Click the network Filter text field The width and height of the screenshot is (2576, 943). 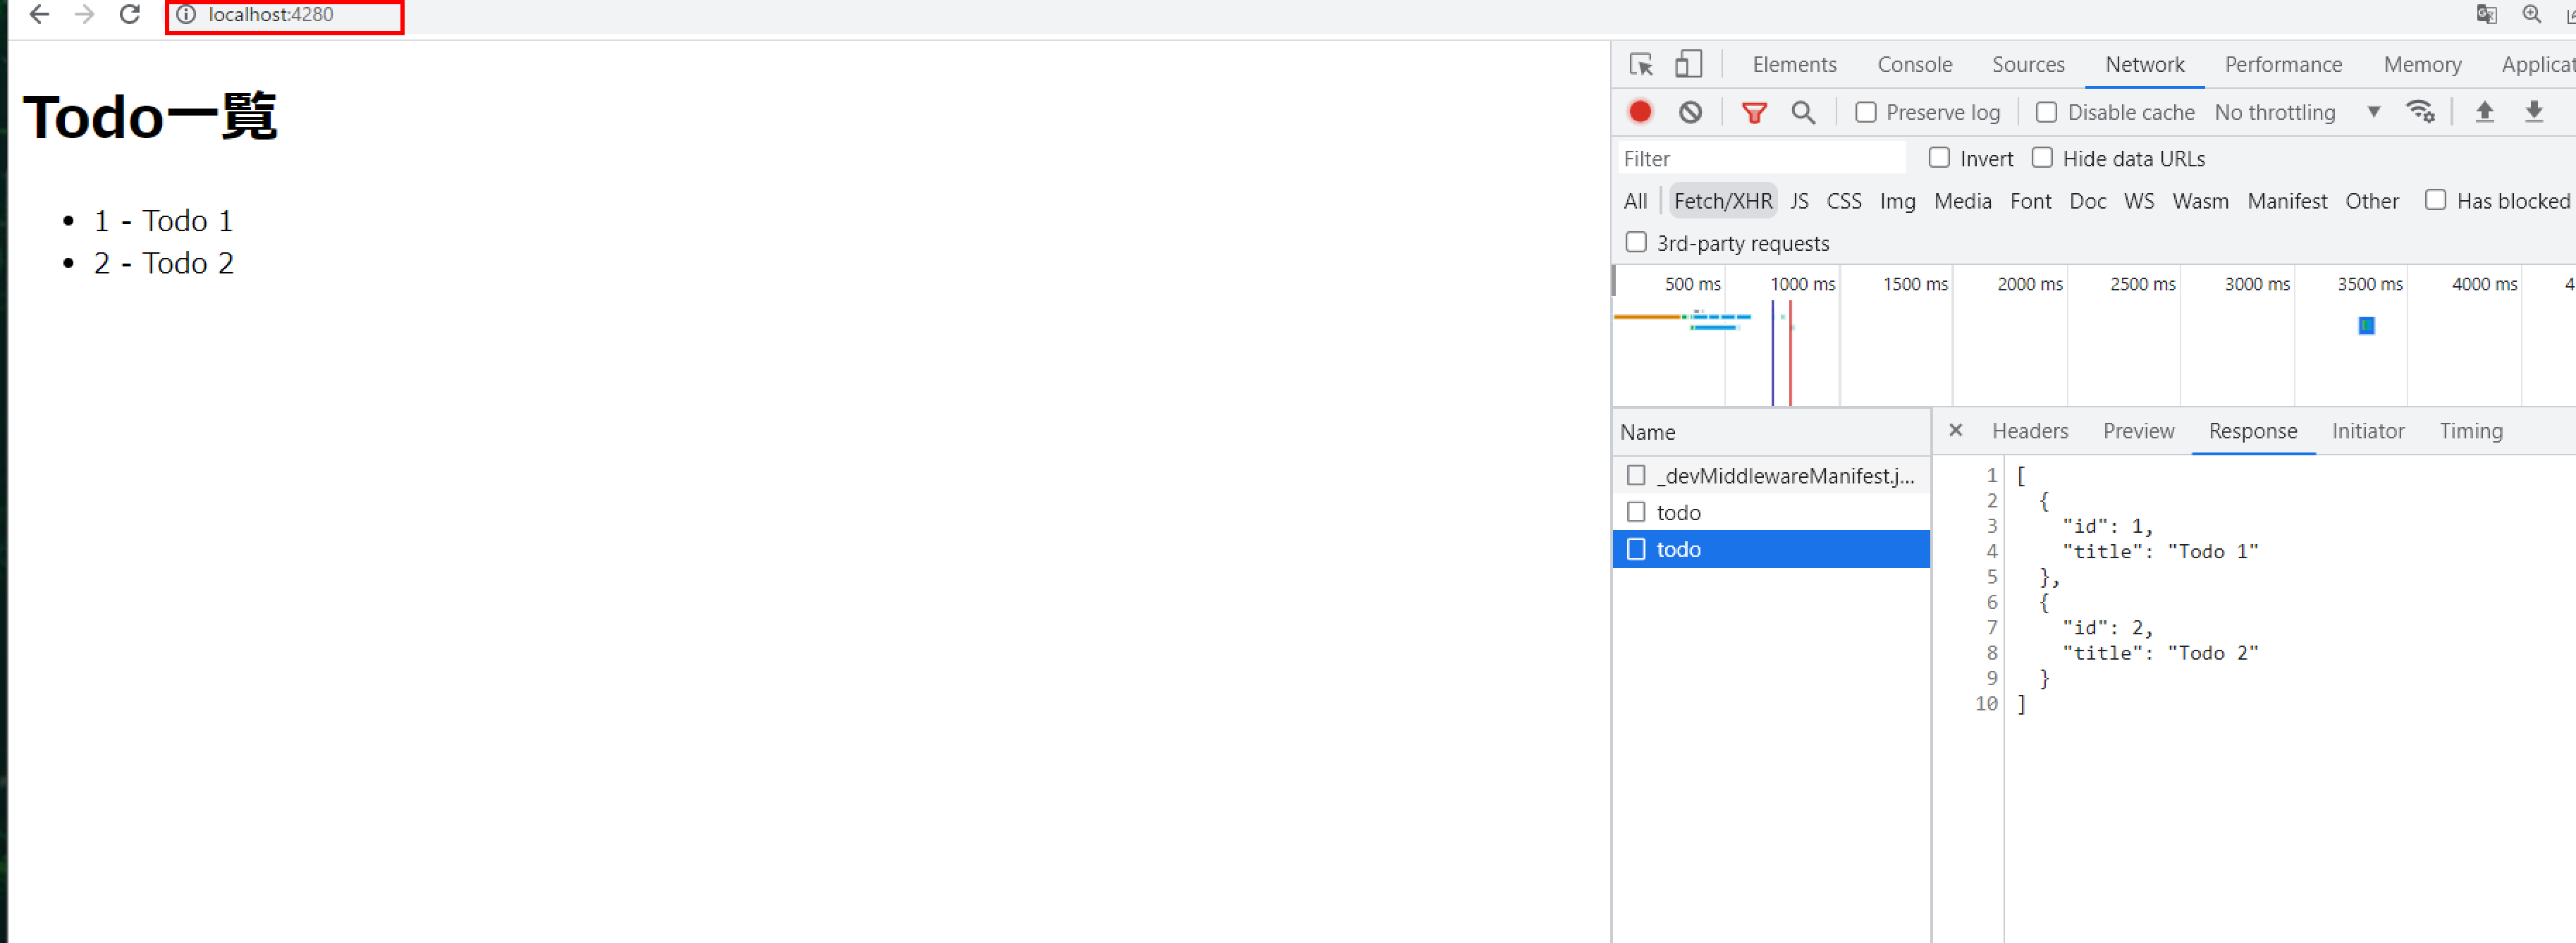tap(1760, 159)
